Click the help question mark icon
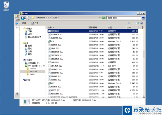162x115 pixels. point(142,23)
